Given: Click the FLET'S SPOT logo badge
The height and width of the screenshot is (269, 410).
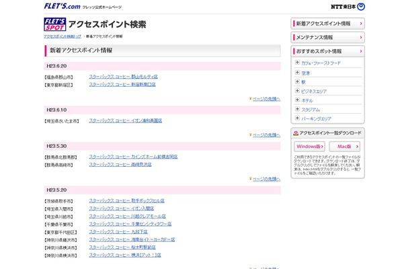Looking at the screenshot, I should pyautogui.click(x=55, y=24).
